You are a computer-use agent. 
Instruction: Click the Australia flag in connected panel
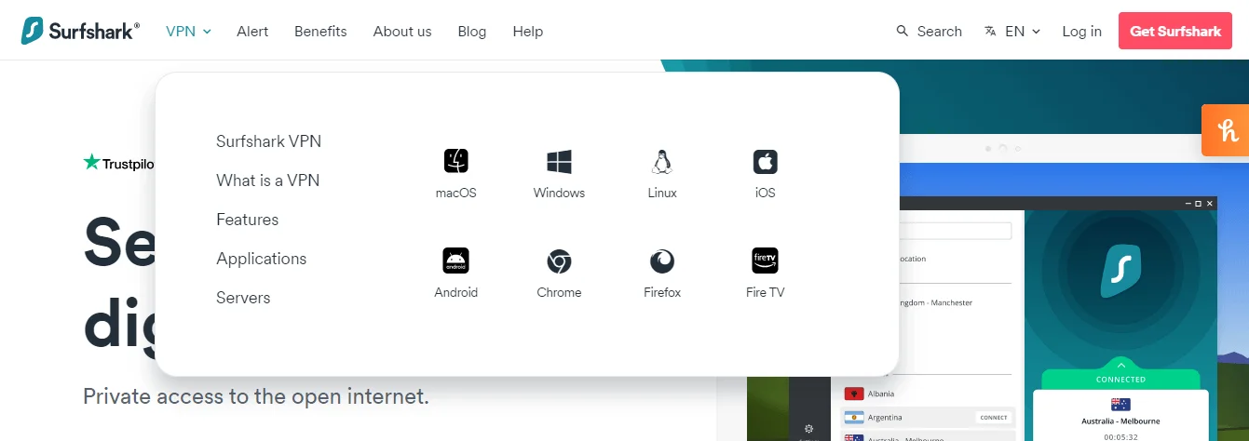point(1120,404)
